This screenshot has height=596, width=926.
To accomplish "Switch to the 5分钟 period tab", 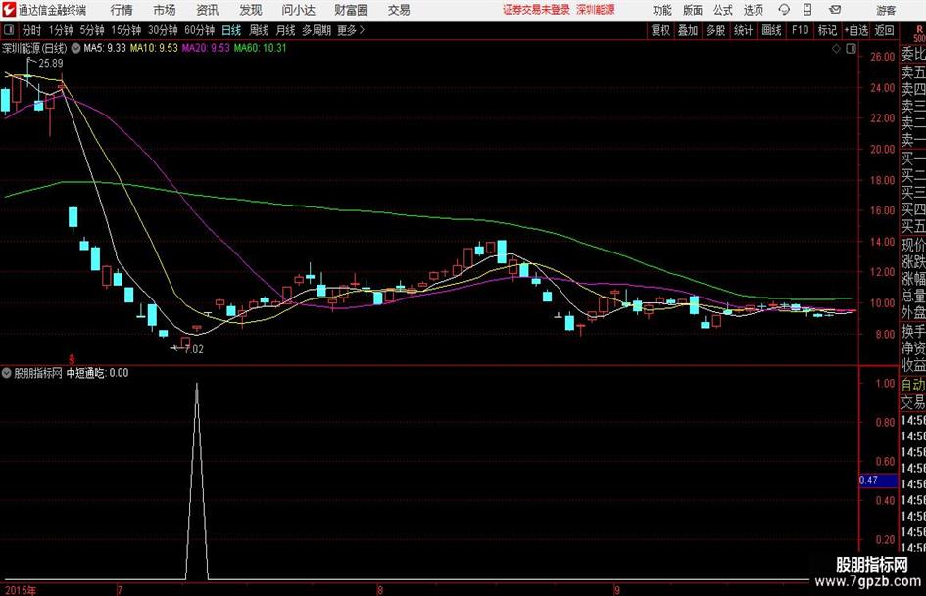I will coord(91,30).
